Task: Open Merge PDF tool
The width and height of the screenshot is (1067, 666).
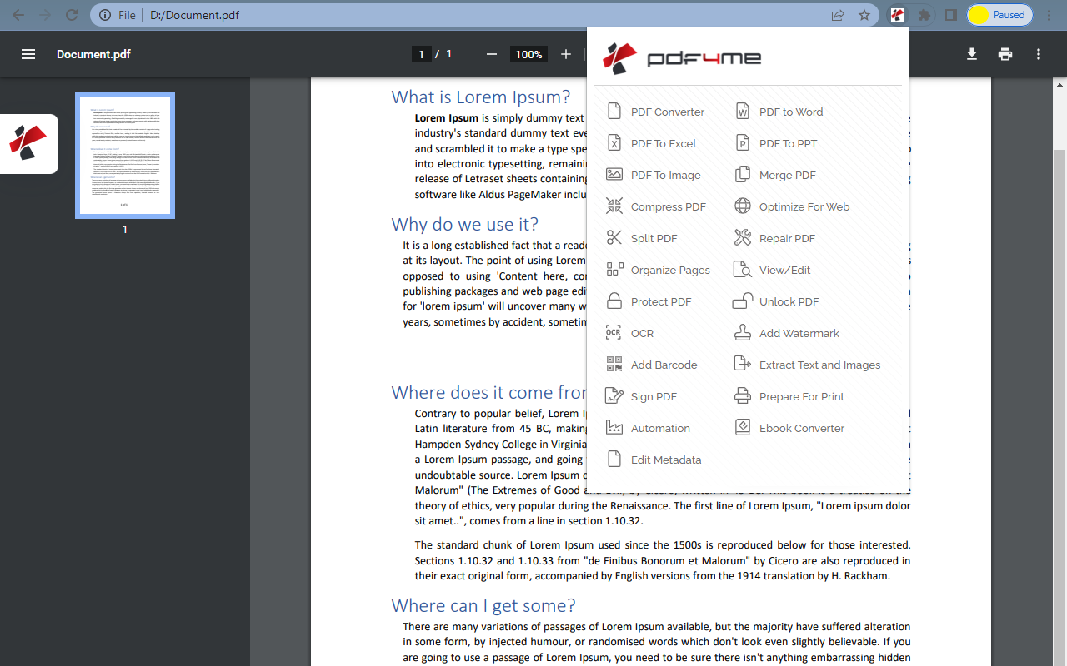Action: coord(775,175)
